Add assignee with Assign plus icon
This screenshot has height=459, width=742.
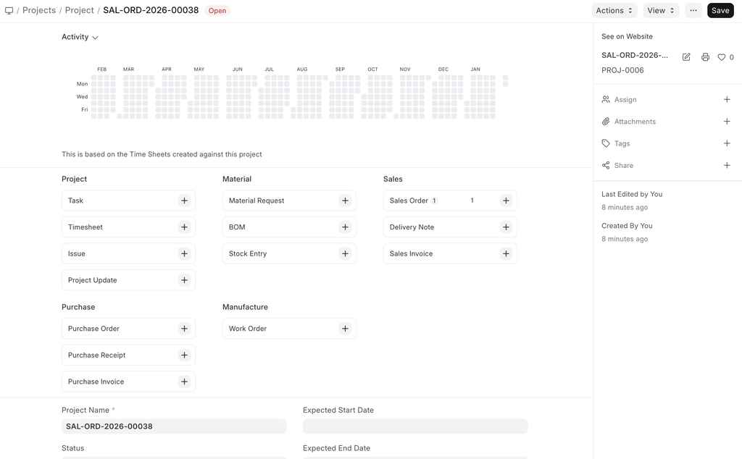[727, 99]
